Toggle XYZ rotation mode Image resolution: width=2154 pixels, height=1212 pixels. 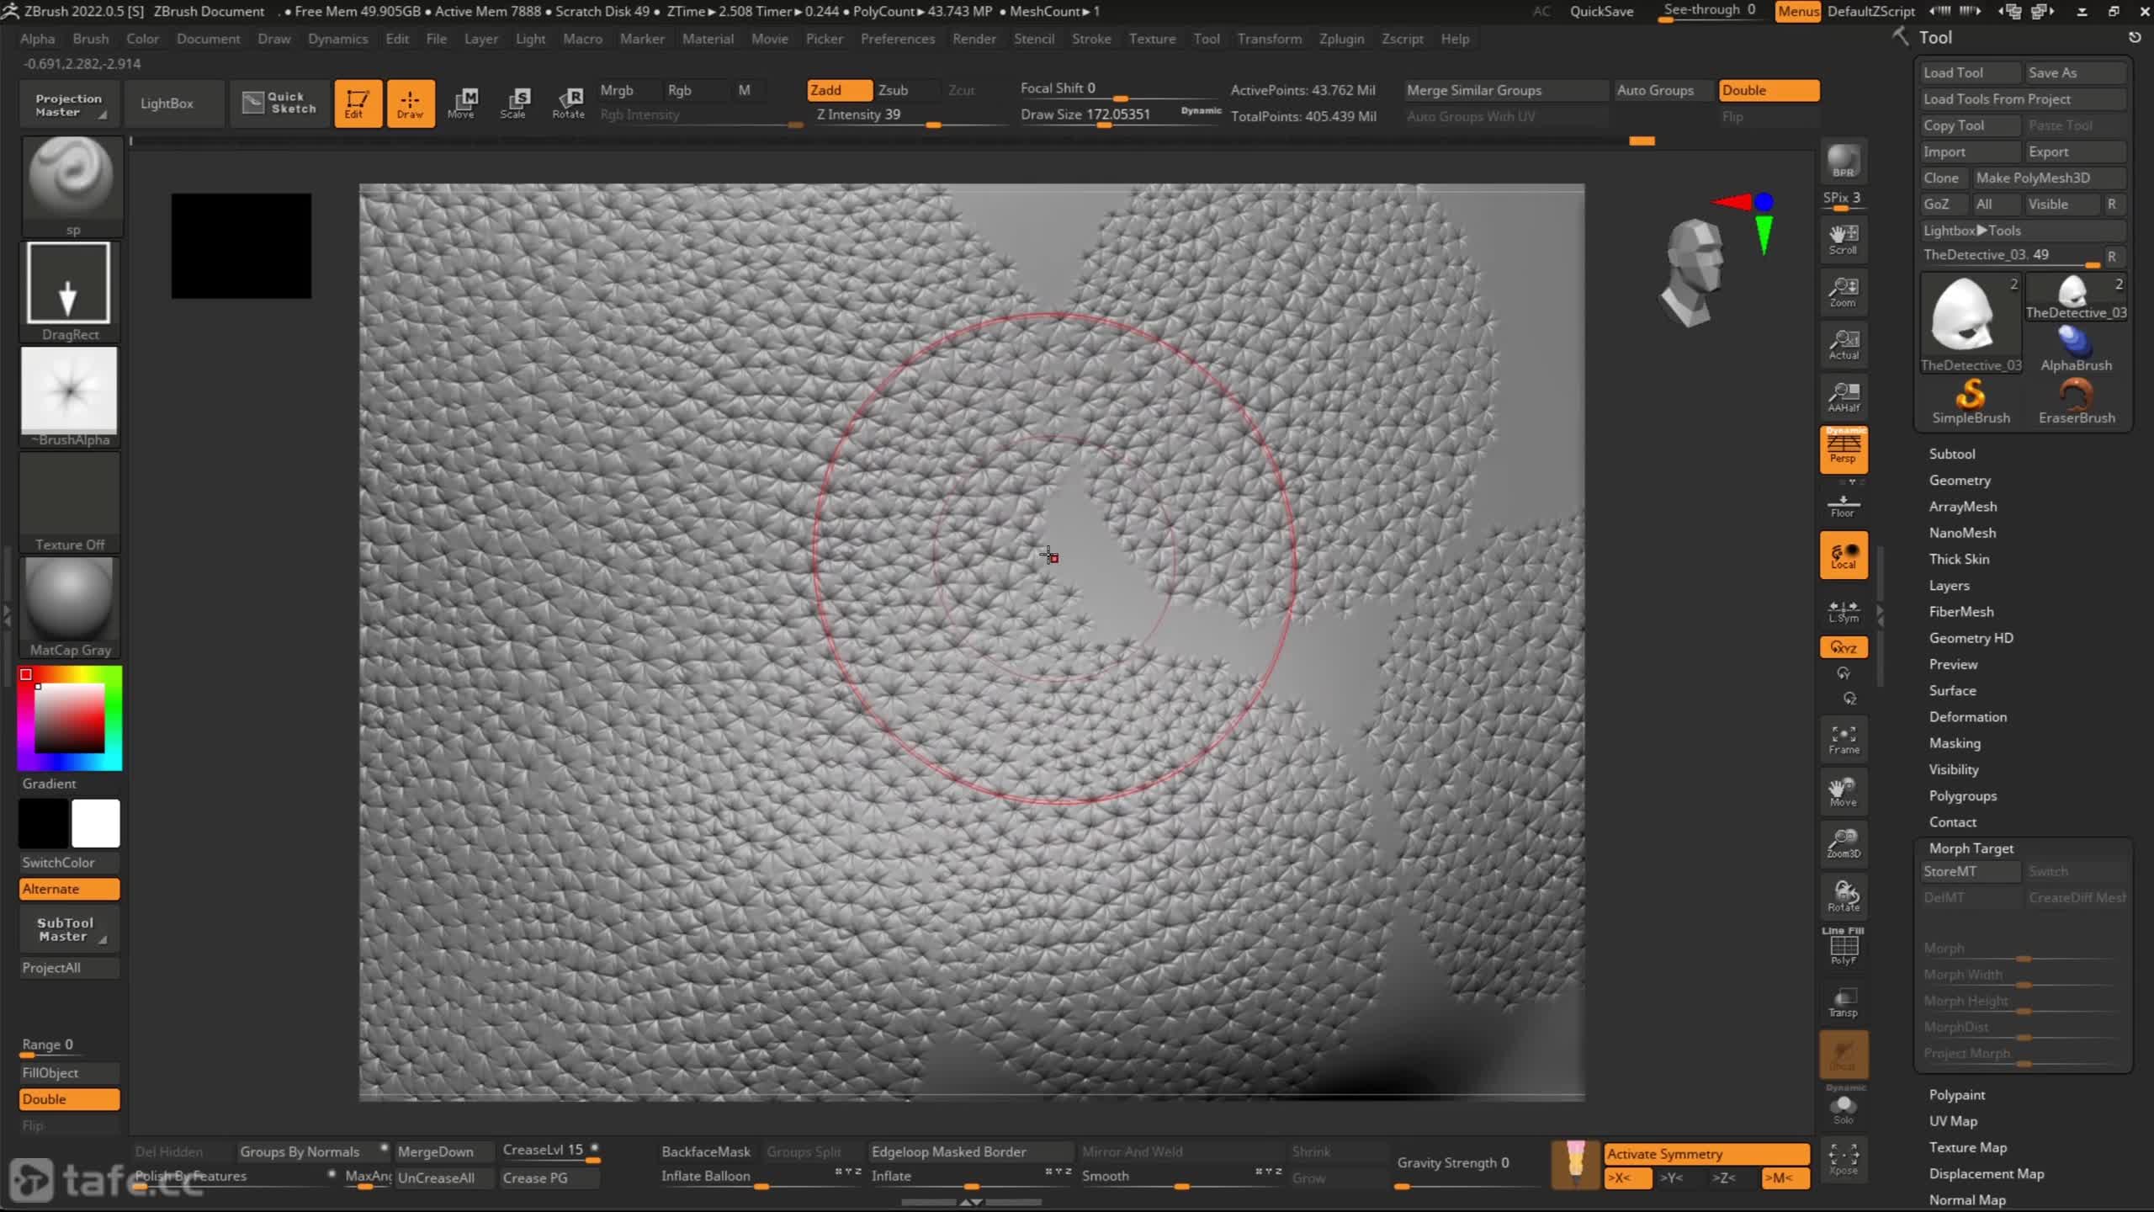[1843, 647]
